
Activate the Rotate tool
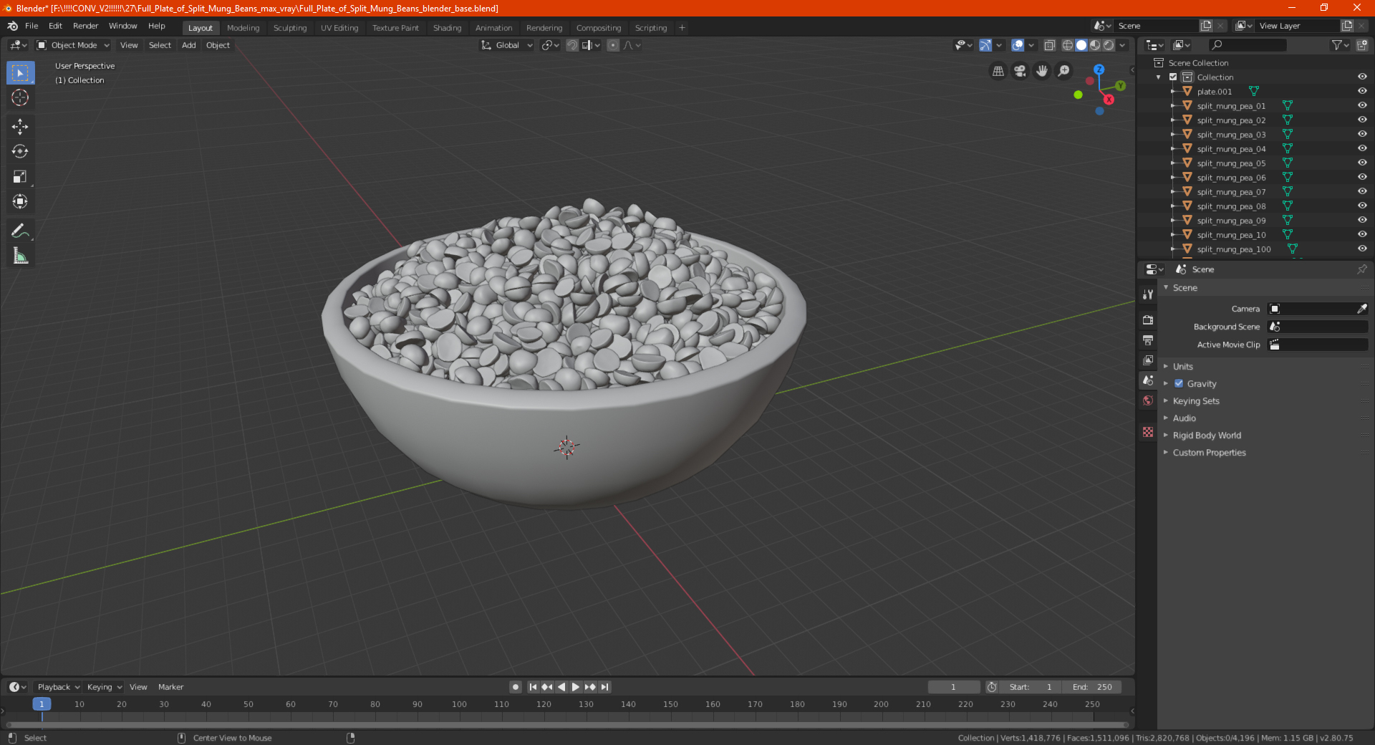pos(20,151)
